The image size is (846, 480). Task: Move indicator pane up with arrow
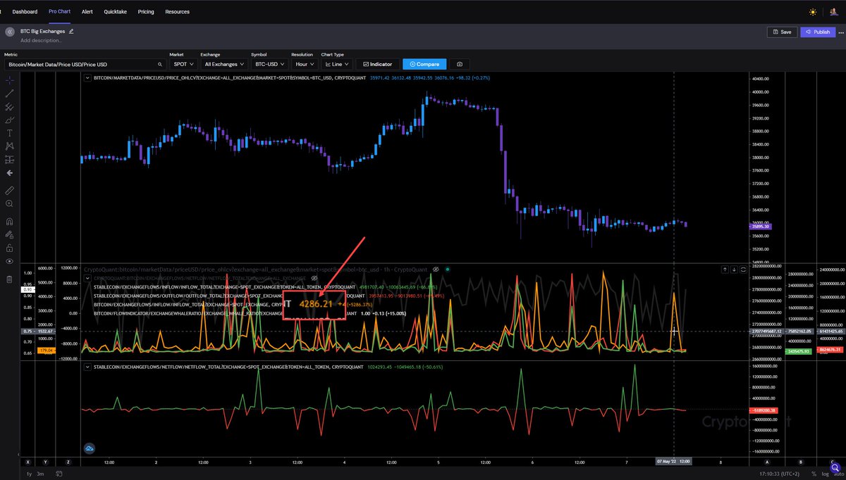coord(724,269)
